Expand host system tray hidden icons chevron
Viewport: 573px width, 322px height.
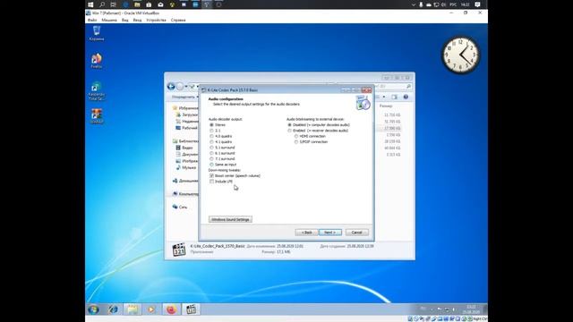coord(414,4)
